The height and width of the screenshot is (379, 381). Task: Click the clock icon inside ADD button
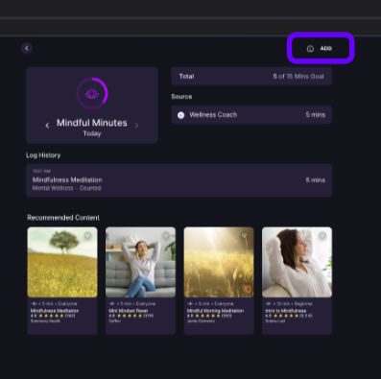click(x=310, y=49)
